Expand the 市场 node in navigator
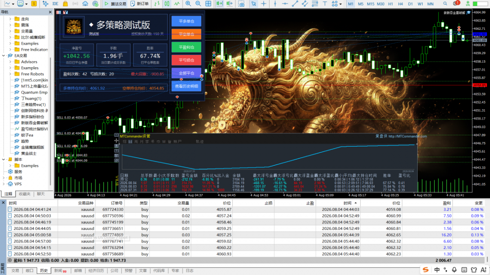This screenshot has width=490, height=275. pos(4,178)
